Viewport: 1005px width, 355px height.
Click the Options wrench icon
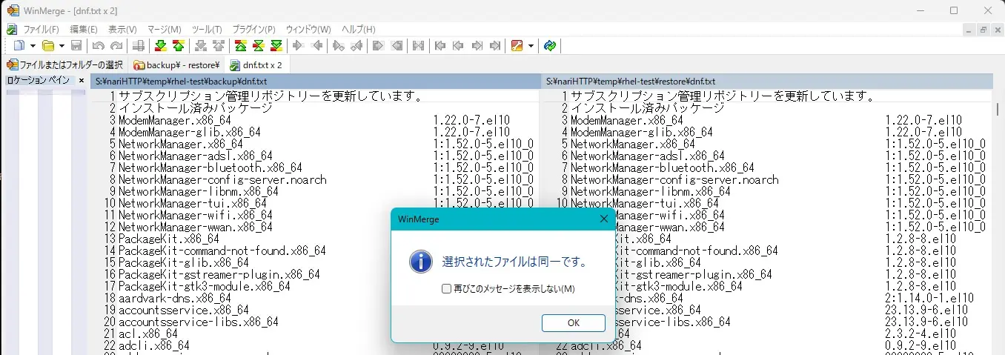pyautogui.click(x=517, y=46)
